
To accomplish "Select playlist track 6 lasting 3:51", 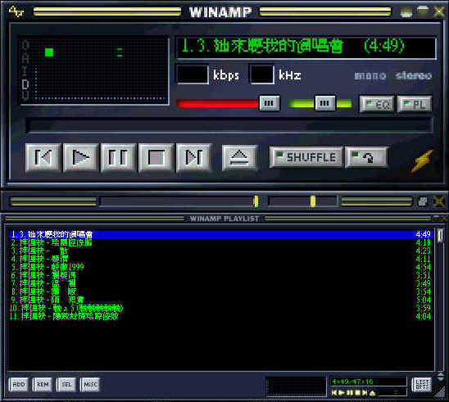I will coord(220,275).
